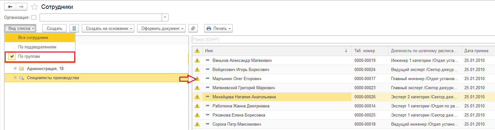Click the forward navigation arrow
Screen dimensions: 495x130
point(21,7)
